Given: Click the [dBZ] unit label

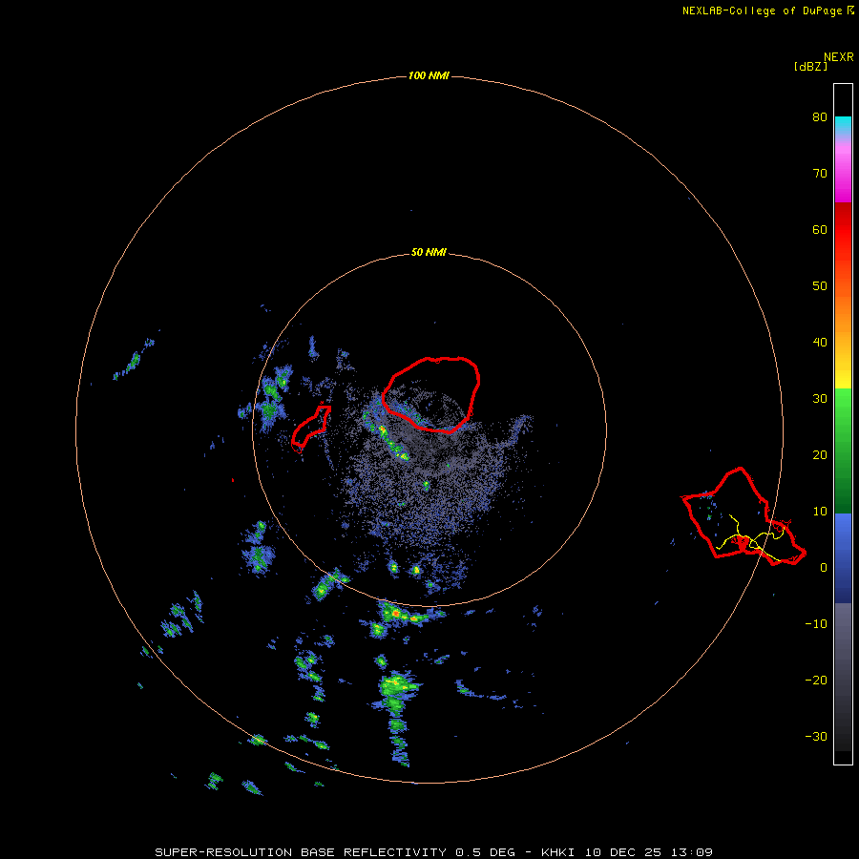Looking at the screenshot, I should click(x=810, y=67).
